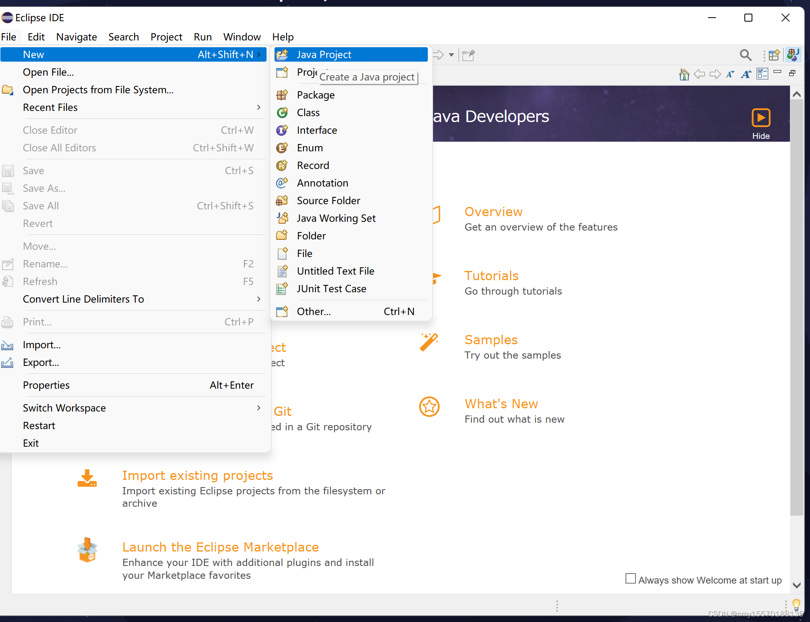Toggle the Java perspective button
This screenshot has height=622, width=810.
click(793, 55)
